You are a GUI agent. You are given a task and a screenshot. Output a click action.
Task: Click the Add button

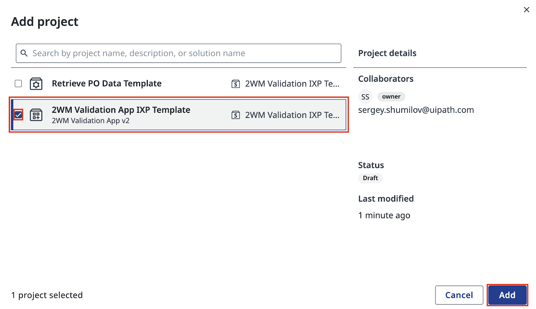pos(507,295)
